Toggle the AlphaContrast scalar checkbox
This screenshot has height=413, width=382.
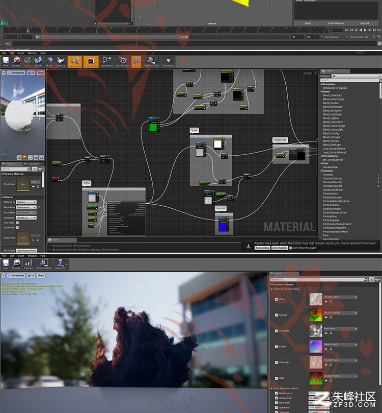277,393
